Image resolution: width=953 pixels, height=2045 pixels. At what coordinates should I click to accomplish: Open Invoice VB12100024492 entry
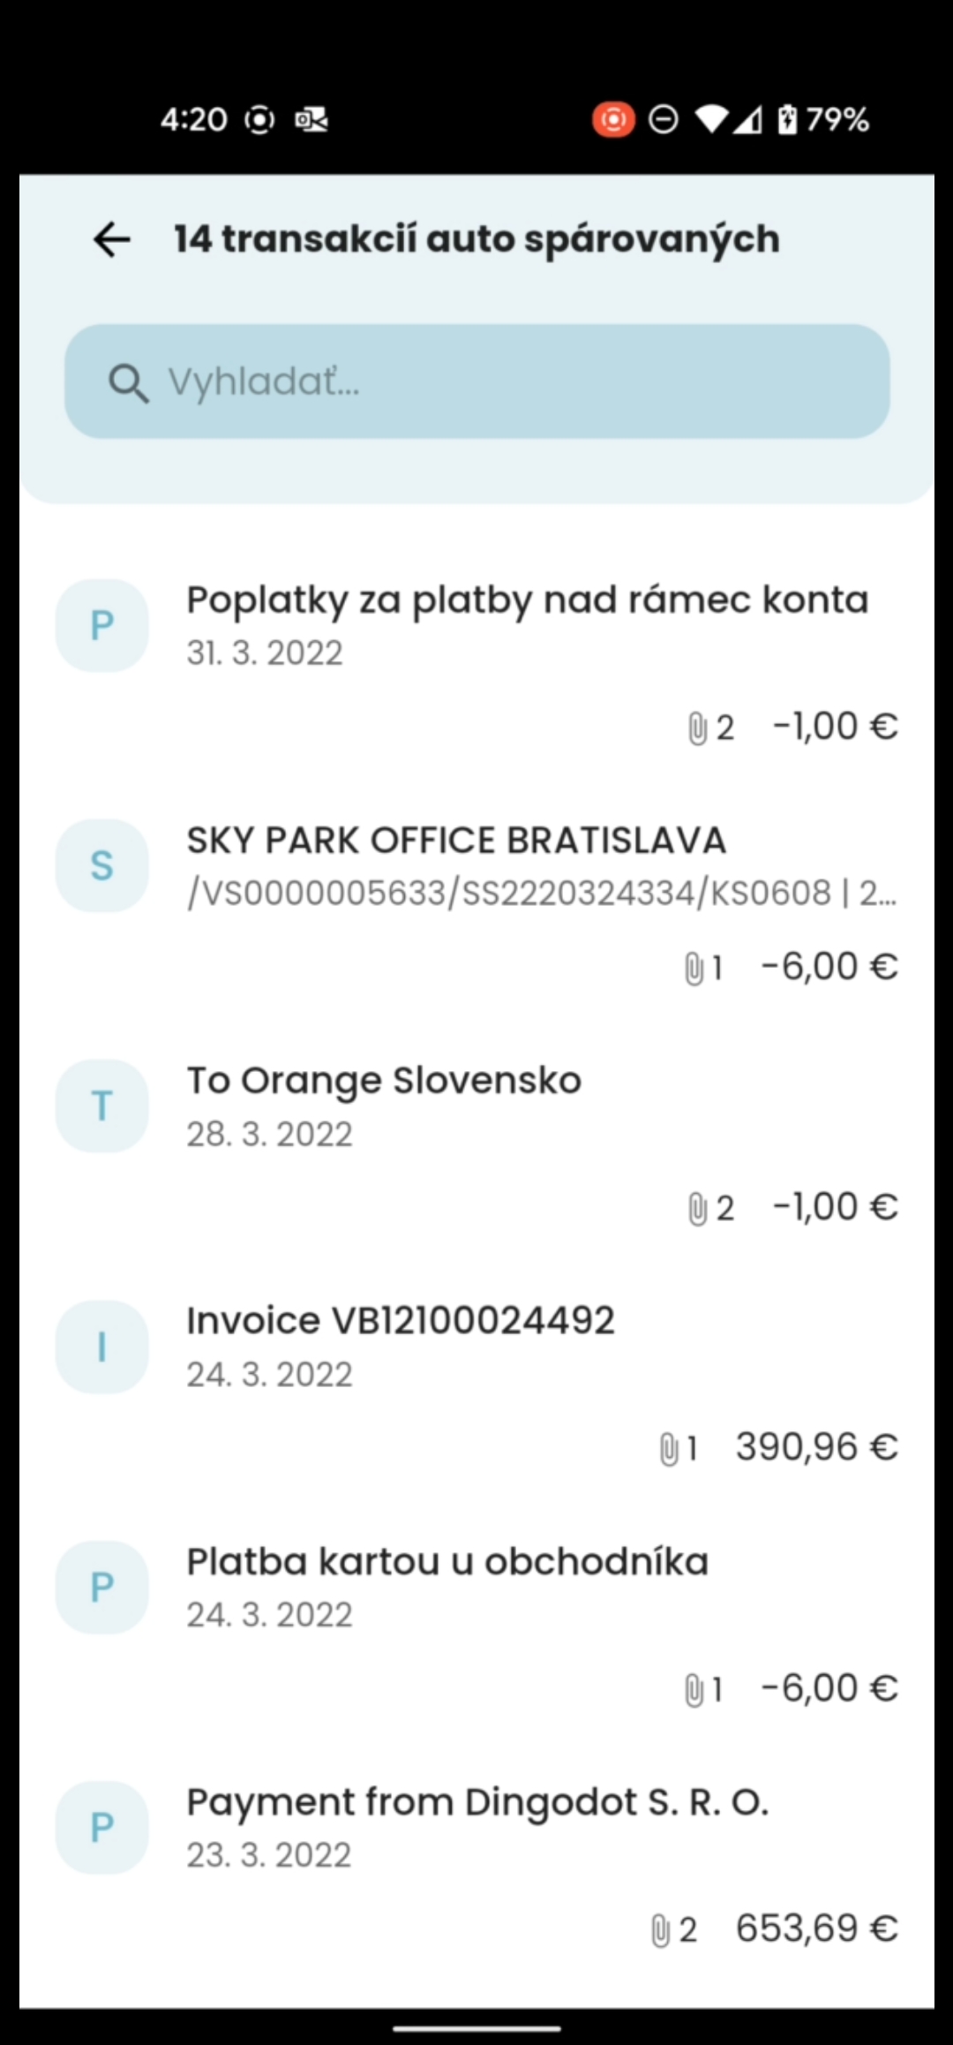pyautogui.click(x=401, y=1321)
